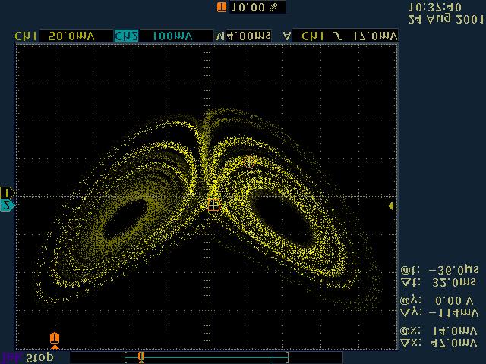The image size is (486, 364).
Task: Click the trigger slope edge icon
Action: point(337,36)
